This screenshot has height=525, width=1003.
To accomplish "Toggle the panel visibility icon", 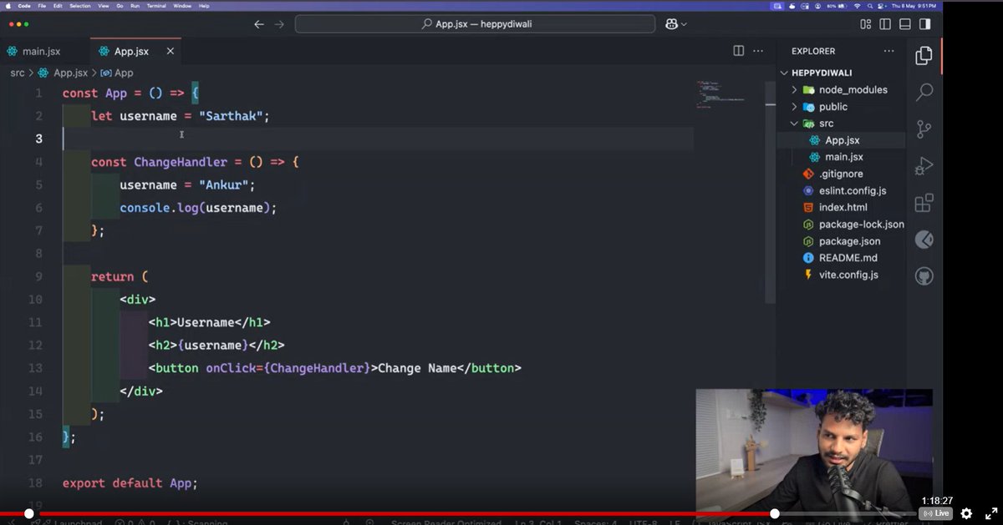I will click(x=904, y=24).
